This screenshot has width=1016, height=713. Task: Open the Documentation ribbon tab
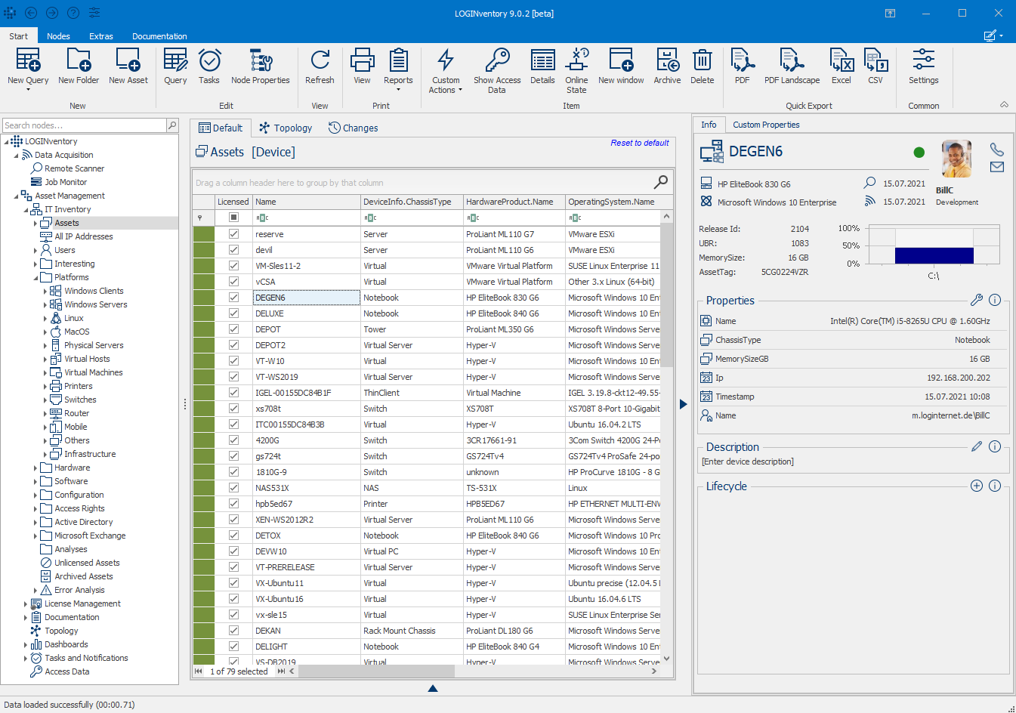[159, 36]
